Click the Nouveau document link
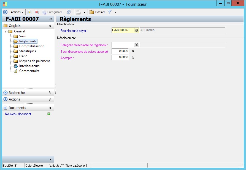Image resolution: width=246 pixels, height=170 pixels. tap(18, 114)
